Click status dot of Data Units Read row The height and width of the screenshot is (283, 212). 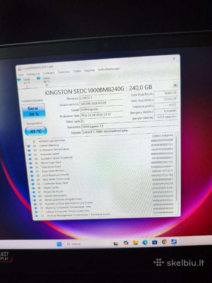point(31,168)
